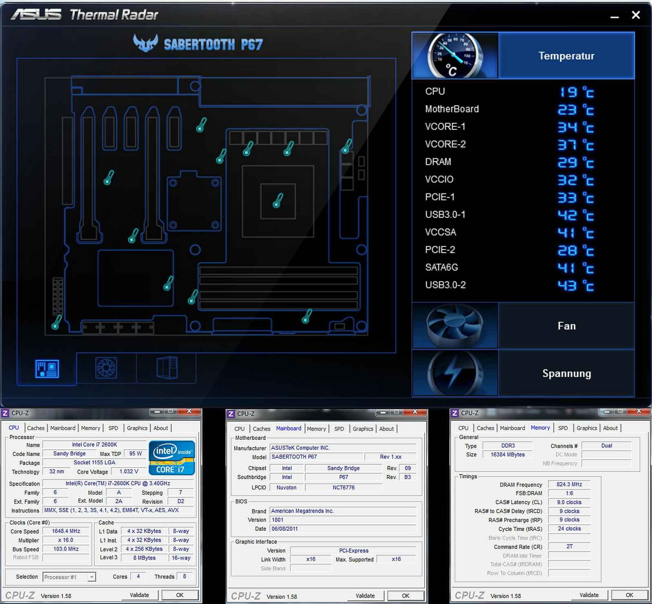Click OK in CPU-Z Memory window
Viewport: 652px width, 604px height.
[630, 595]
